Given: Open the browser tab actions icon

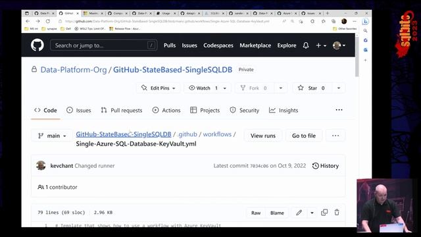Looking at the screenshot, I should (x=26, y=13).
